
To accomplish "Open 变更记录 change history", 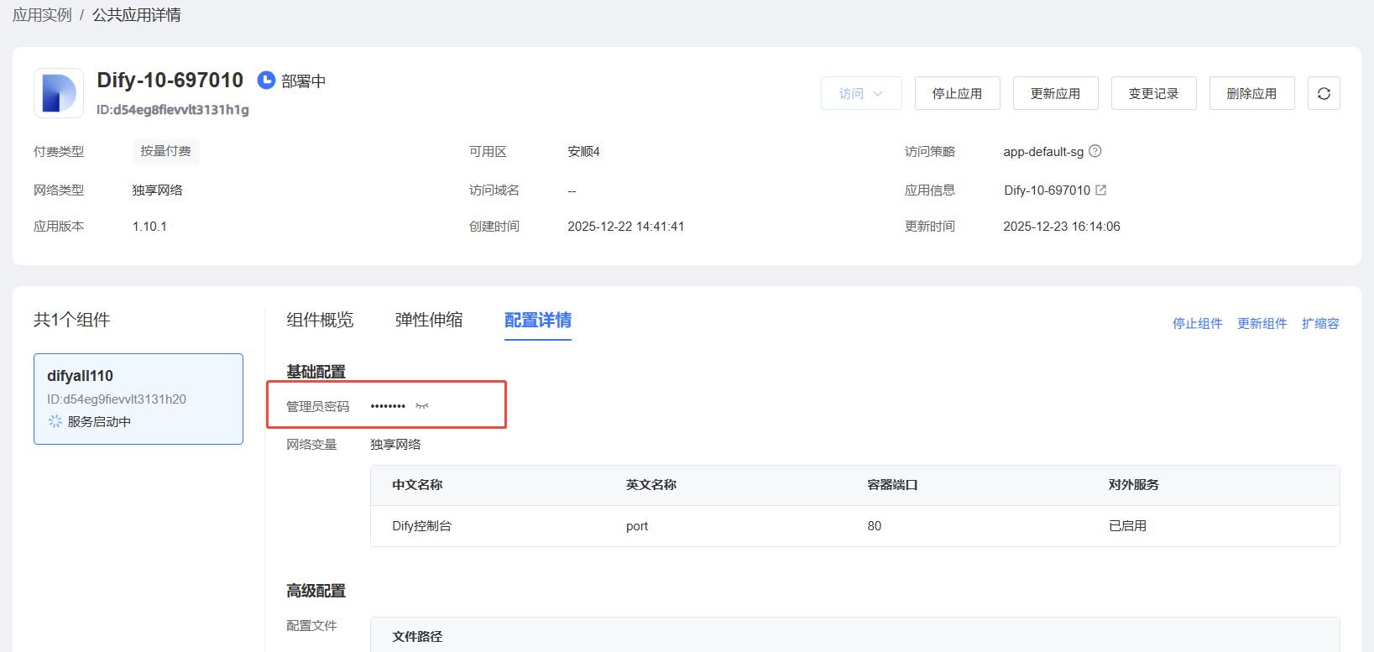I will pos(1153,93).
